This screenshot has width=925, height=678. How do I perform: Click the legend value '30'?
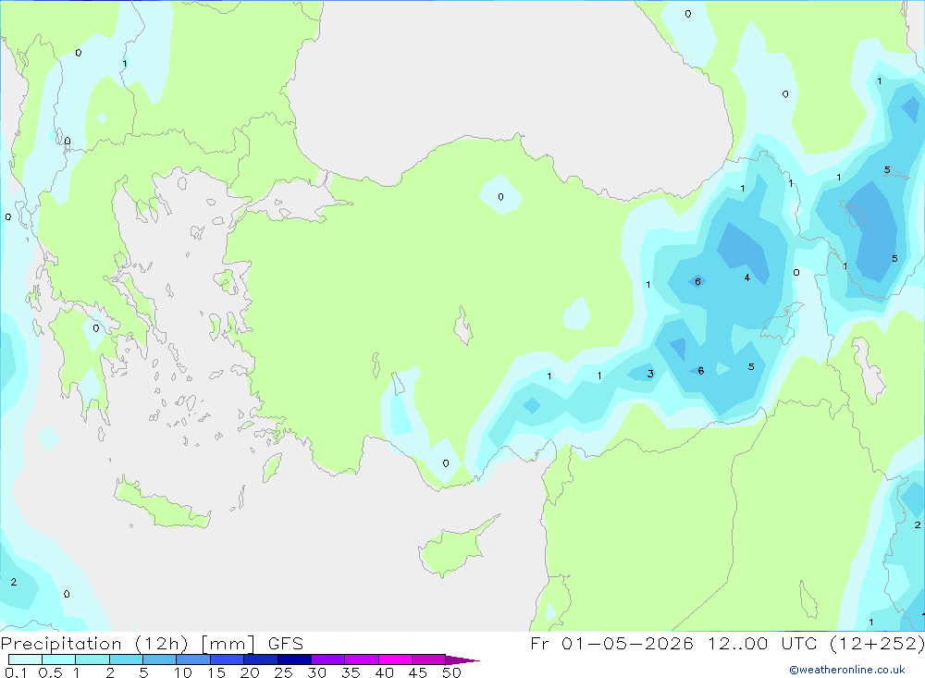pyautogui.click(x=316, y=672)
